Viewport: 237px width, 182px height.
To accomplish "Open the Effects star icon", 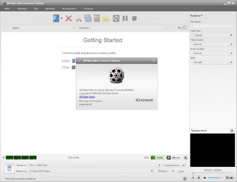I will pos(106,18).
